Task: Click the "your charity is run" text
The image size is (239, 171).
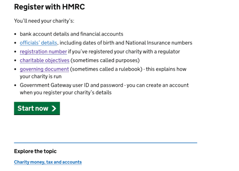Action: [x=41, y=77]
